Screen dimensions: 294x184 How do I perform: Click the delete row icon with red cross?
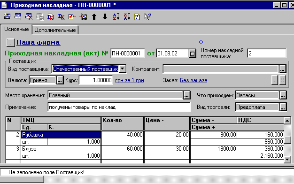coord(29,16)
